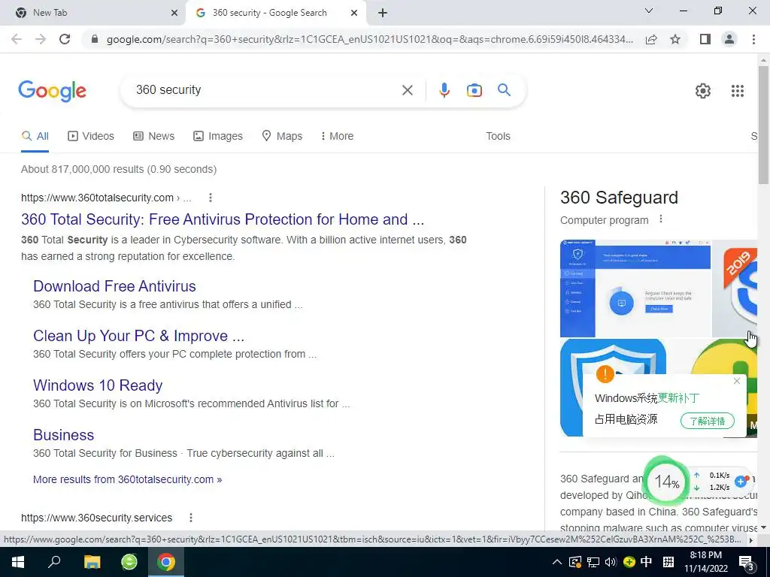
Task: Open the tab search chevron
Action: [x=648, y=11]
